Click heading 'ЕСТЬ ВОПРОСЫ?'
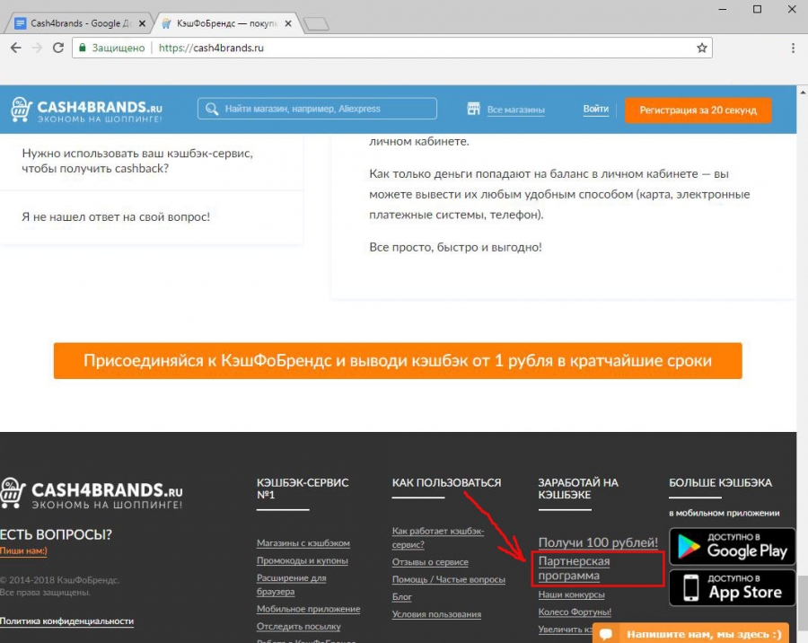 (x=56, y=534)
